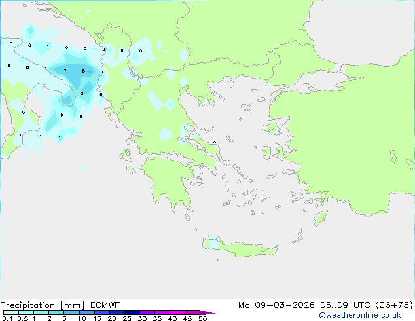The height and width of the screenshot is (321, 415).
Task: Click the legend label '20'
Action: pos(112,318)
